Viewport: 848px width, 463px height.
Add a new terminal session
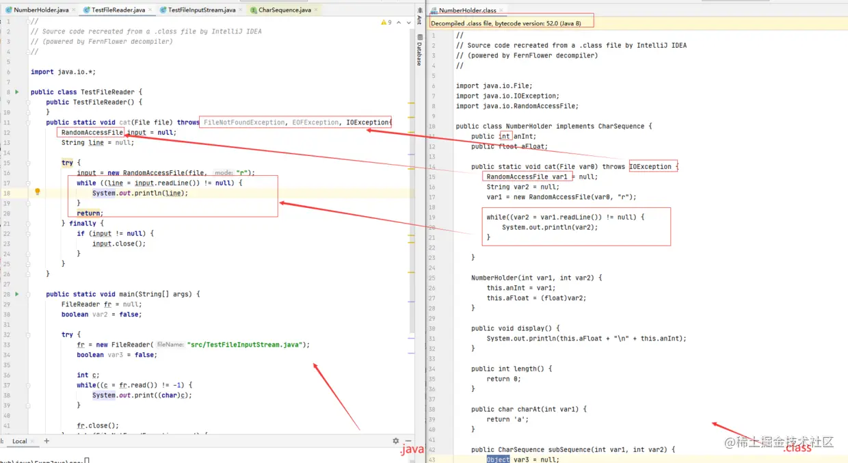[x=47, y=441]
